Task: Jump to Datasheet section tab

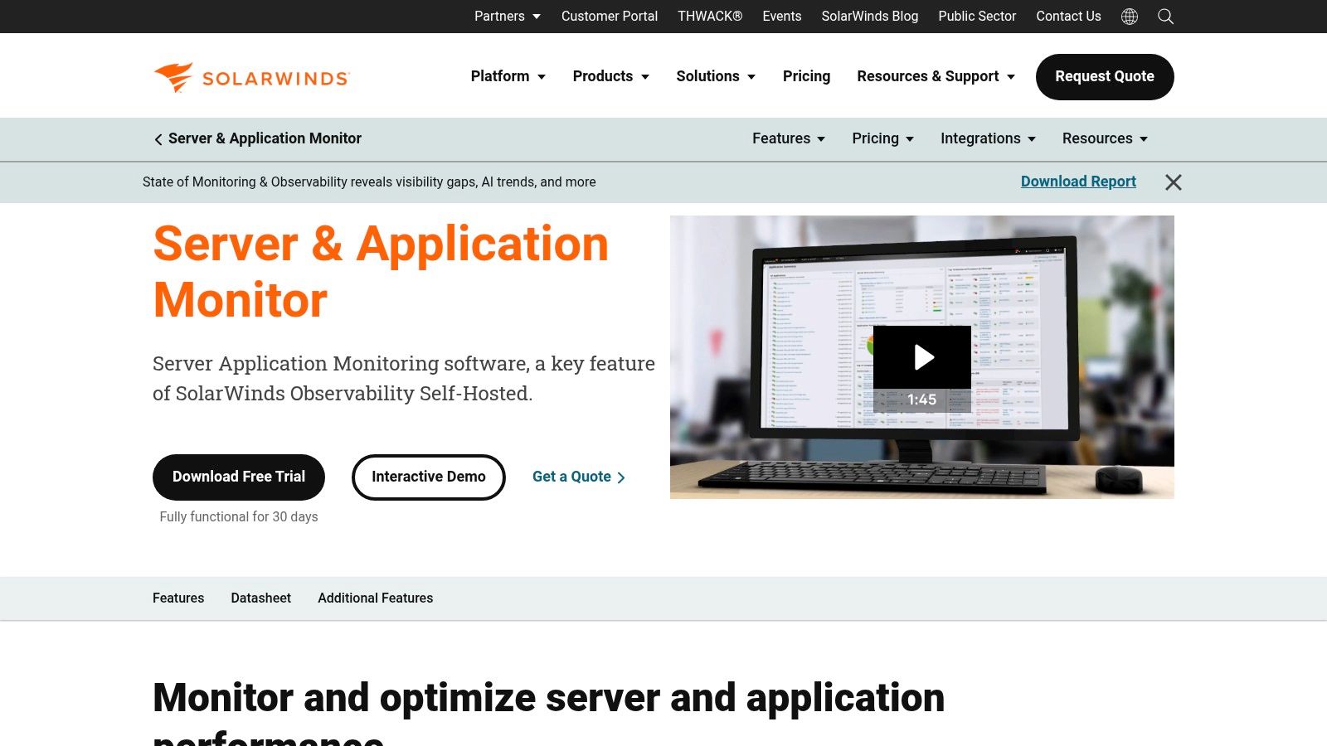Action: coord(261,598)
